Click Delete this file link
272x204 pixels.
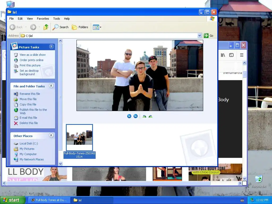coord(29,123)
